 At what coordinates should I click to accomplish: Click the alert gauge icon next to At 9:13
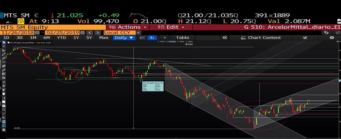(21, 21)
